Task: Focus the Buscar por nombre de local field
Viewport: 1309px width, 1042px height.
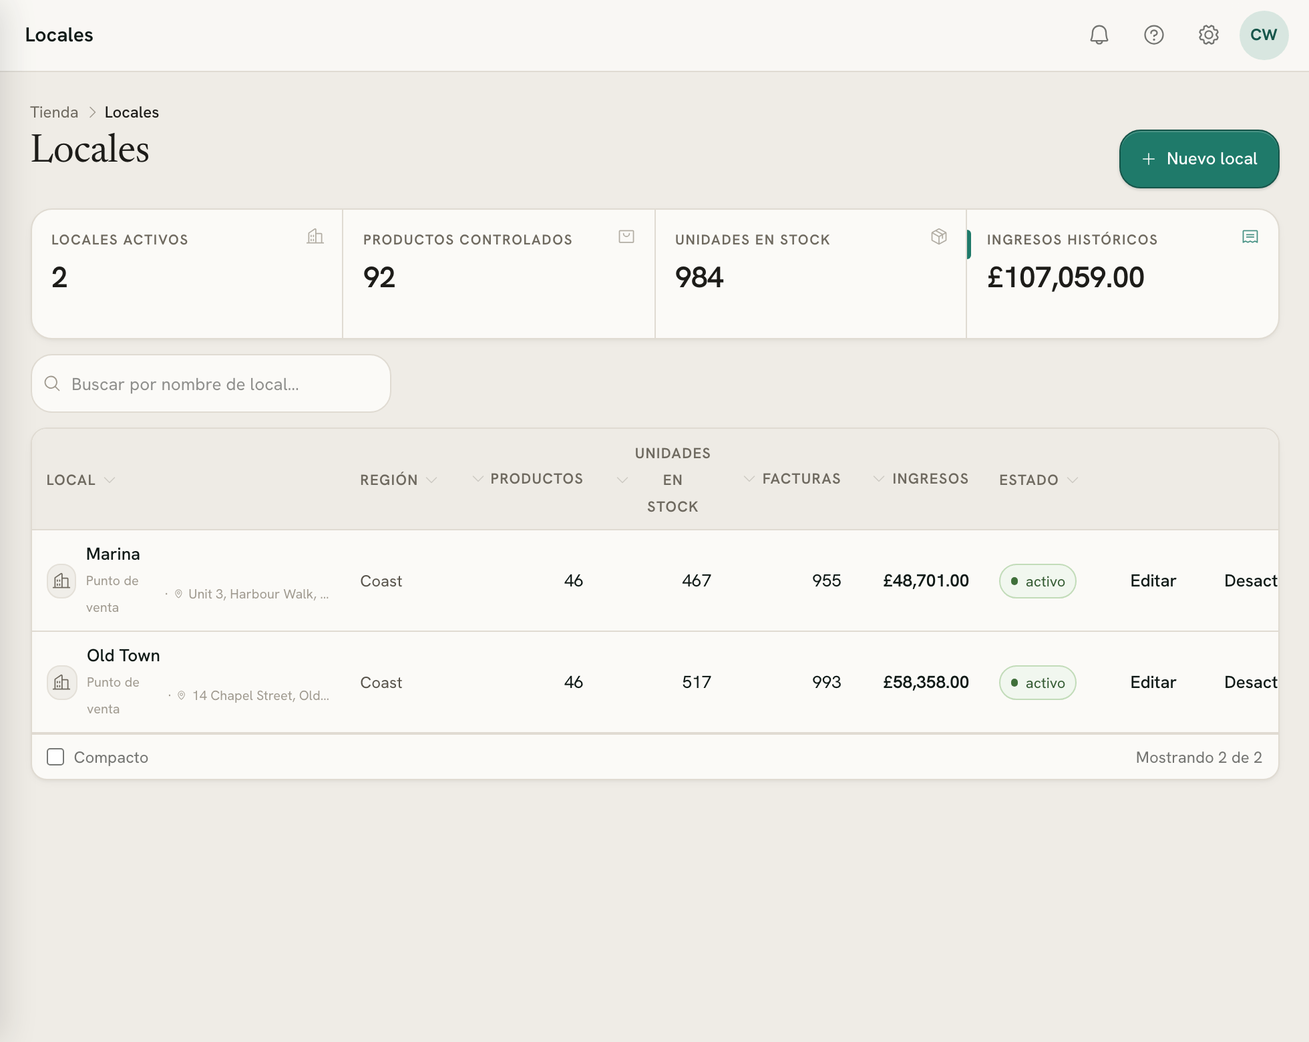Action: pos(211,383)
